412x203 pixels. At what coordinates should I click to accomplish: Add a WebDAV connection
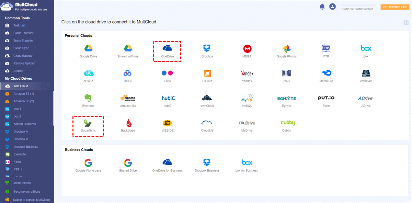(366, 76)
